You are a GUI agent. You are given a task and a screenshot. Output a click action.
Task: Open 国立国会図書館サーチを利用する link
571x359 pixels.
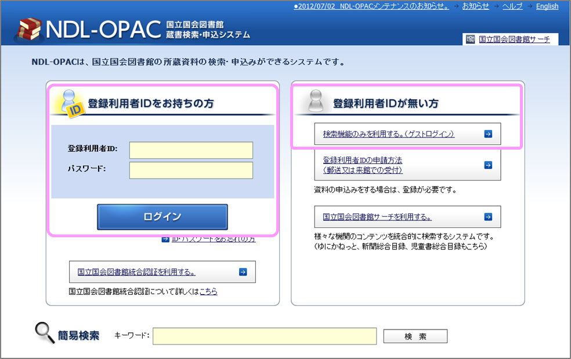click(x=377, y=217)
